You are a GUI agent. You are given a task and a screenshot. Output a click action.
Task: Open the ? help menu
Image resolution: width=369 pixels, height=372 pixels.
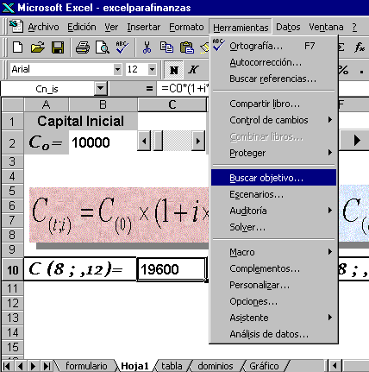pos(354,27)
